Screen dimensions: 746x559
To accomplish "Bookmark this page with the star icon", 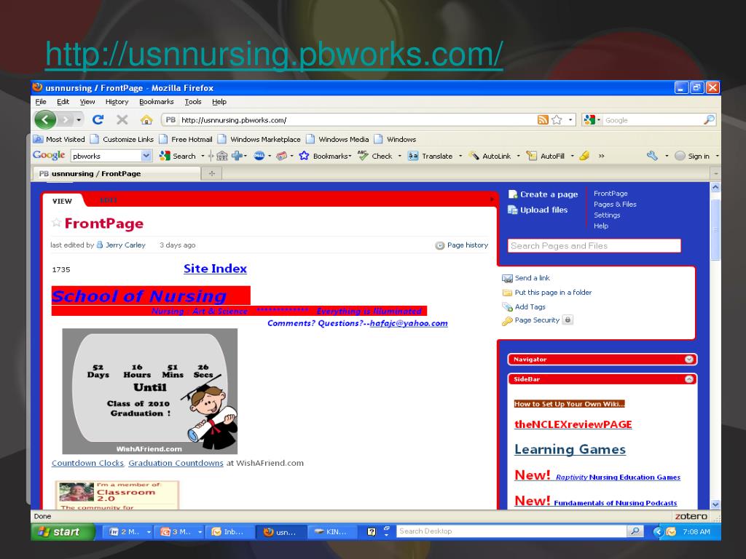I will click(557, 120).
